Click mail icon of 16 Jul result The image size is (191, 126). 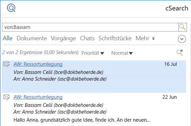[x=6, y=65]
